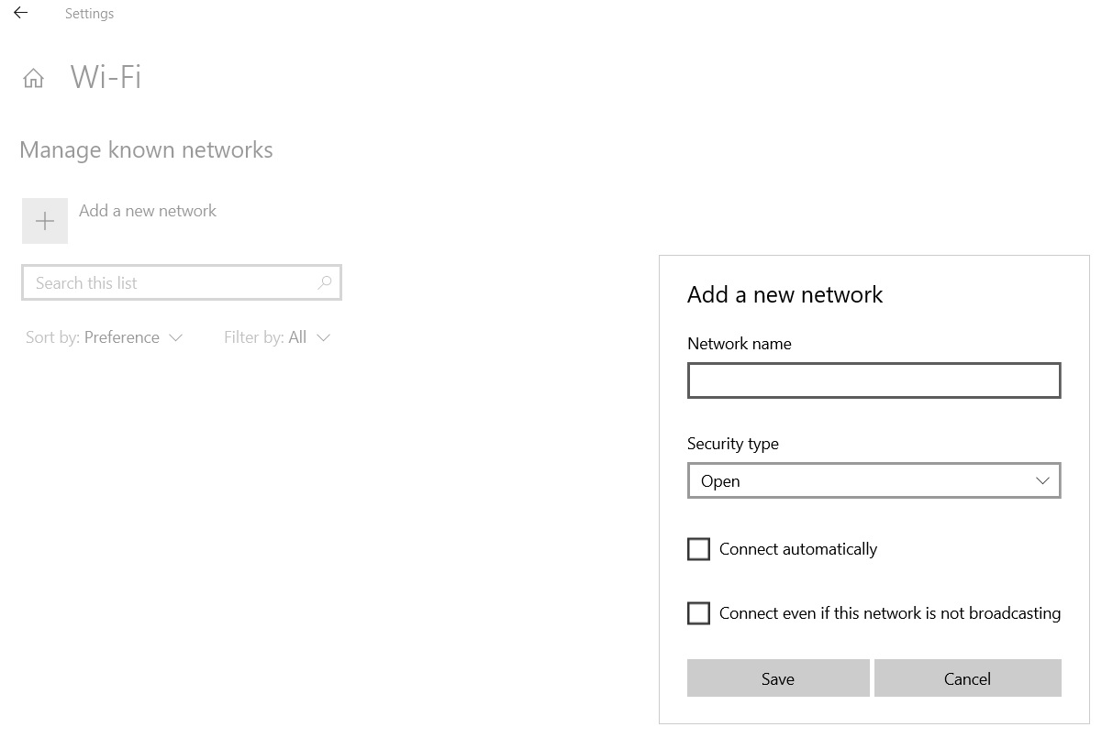Focus the Network name text box
1113x749 pixels.
click(x=874, y=380)
